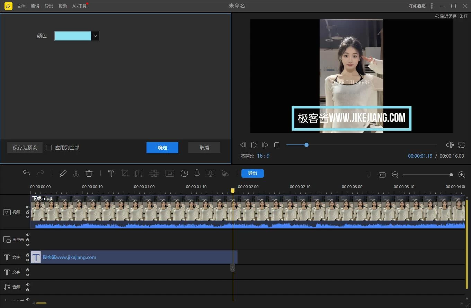Viewport: 471px width, 308px height.
Task: Open the mosaic tool
Action: tap(154, 174)
